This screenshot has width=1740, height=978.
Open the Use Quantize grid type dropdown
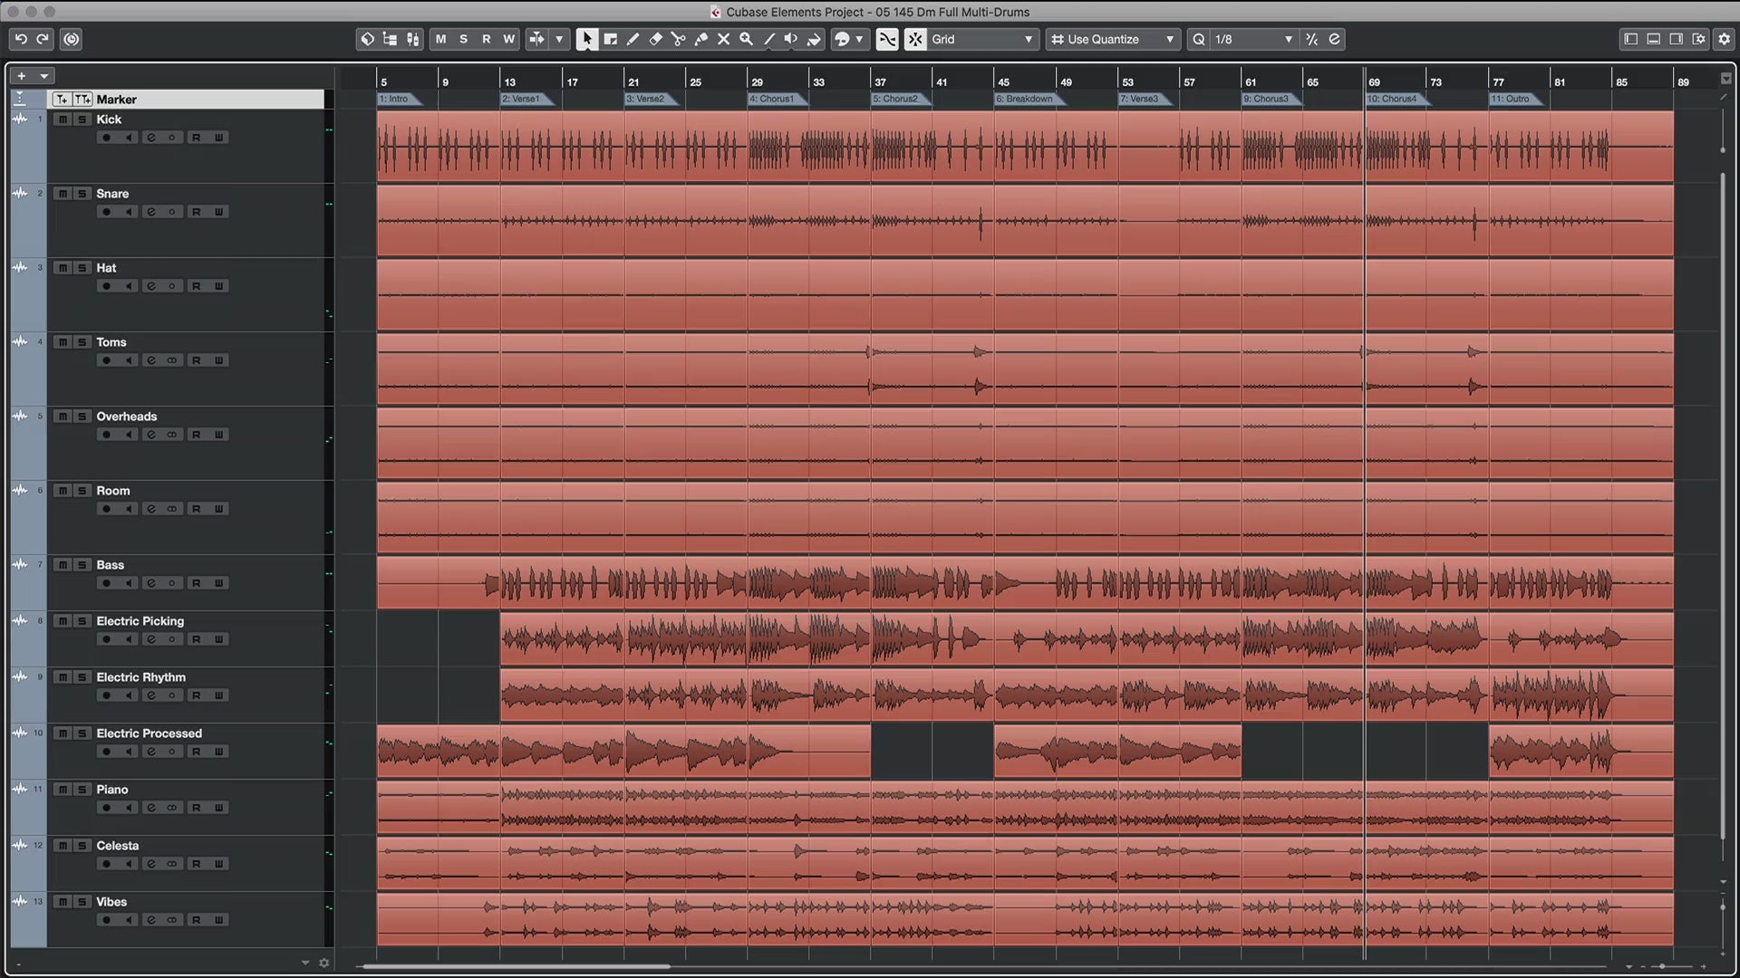(x=1112, y=39)
